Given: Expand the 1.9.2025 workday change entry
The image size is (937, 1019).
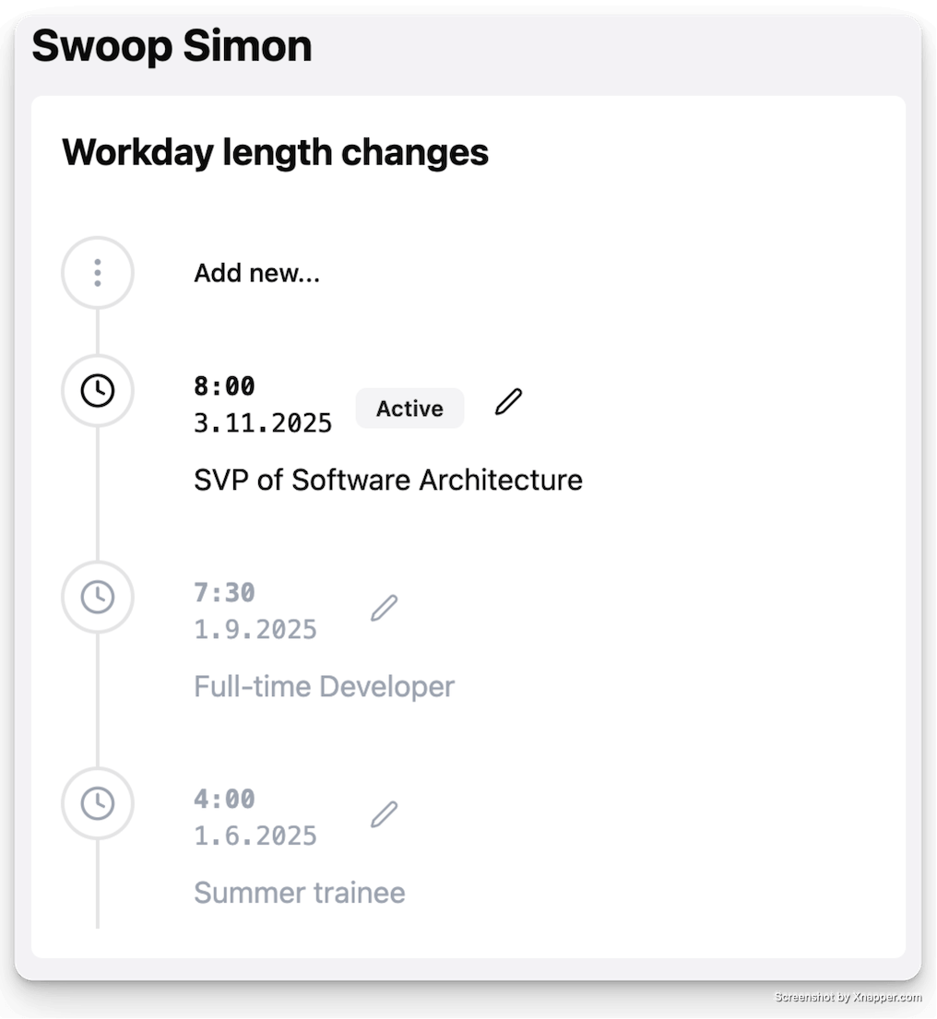Looking at the screenshot, I should pos(255,628).
